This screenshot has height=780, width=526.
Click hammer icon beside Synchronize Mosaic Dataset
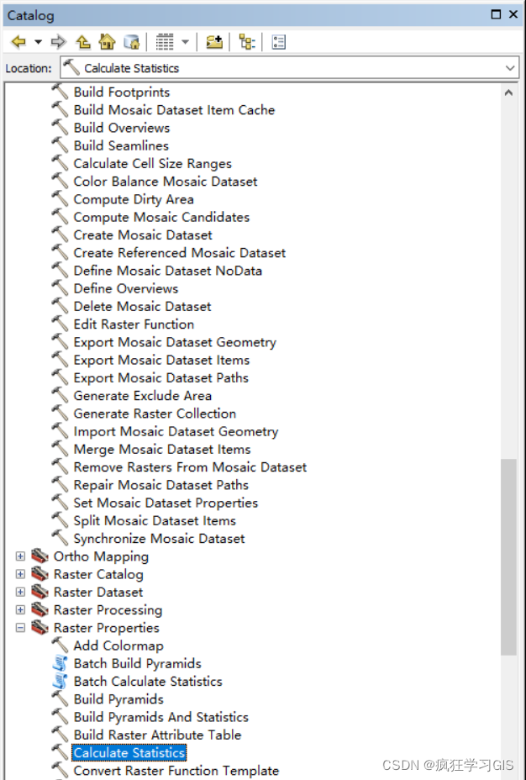[x=60, y=538]
